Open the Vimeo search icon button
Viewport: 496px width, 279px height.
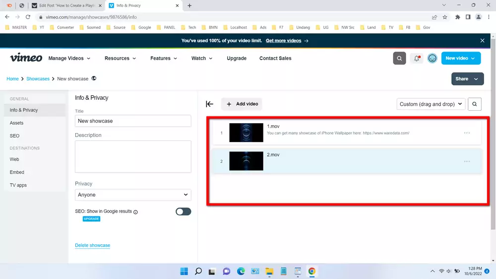coord(399,58)
